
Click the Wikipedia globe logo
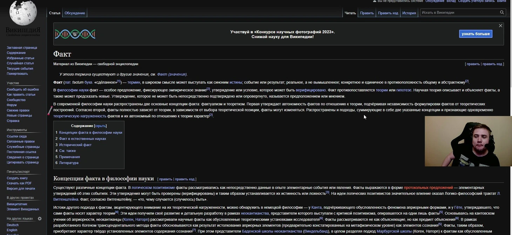click(23, 13)
